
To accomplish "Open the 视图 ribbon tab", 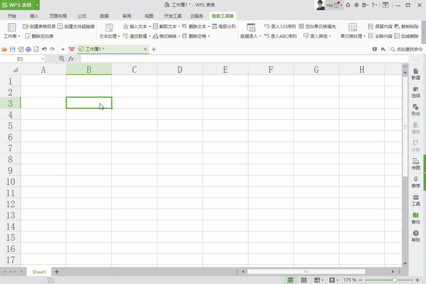I will (149, 16).
